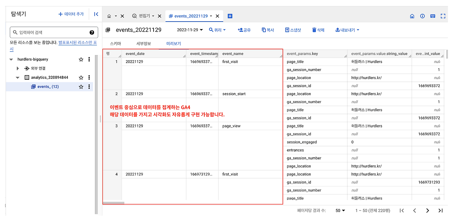
Task: Click the home icon at top right
Action: [x=412, y=16]
